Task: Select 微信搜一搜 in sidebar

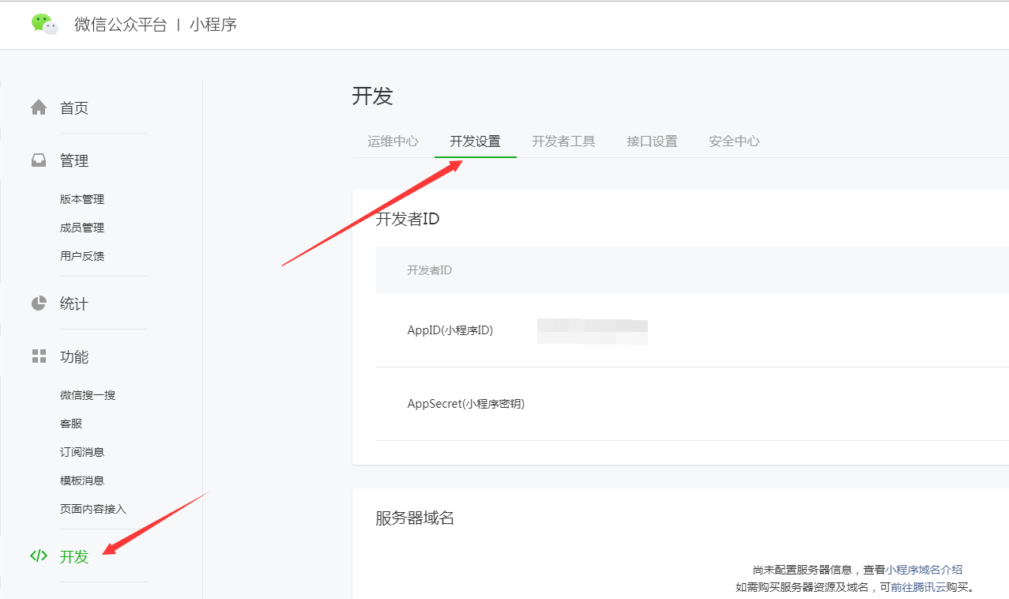Action: 88,395
